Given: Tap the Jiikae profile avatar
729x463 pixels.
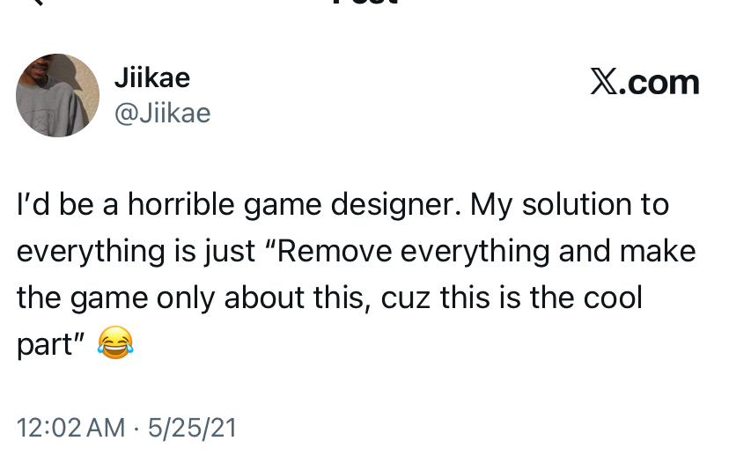Looking at the screenshot, I should click(x=57, y=95).
